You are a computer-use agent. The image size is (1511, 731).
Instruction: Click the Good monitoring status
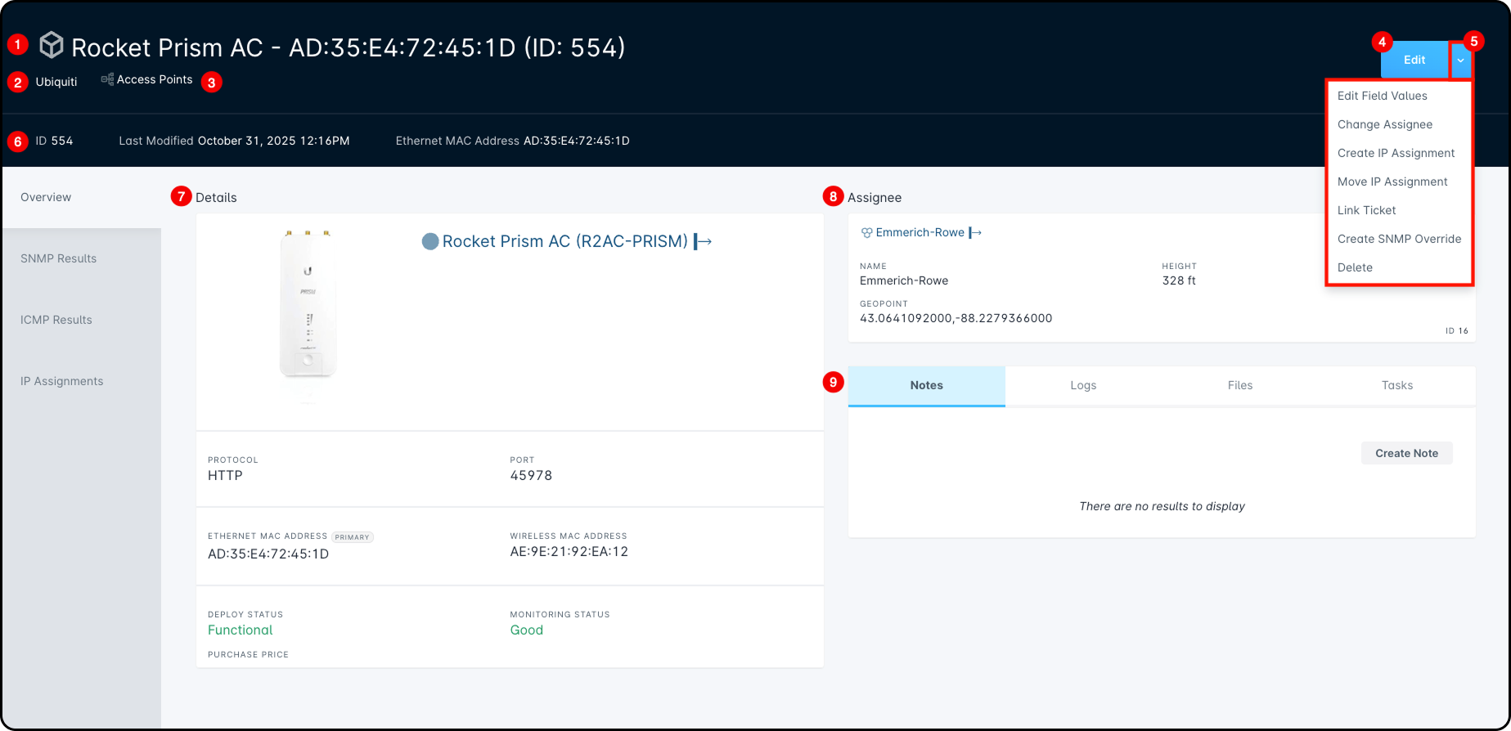tap(527, 630)
